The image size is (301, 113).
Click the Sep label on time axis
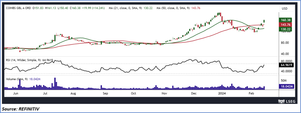pos(105,94)
